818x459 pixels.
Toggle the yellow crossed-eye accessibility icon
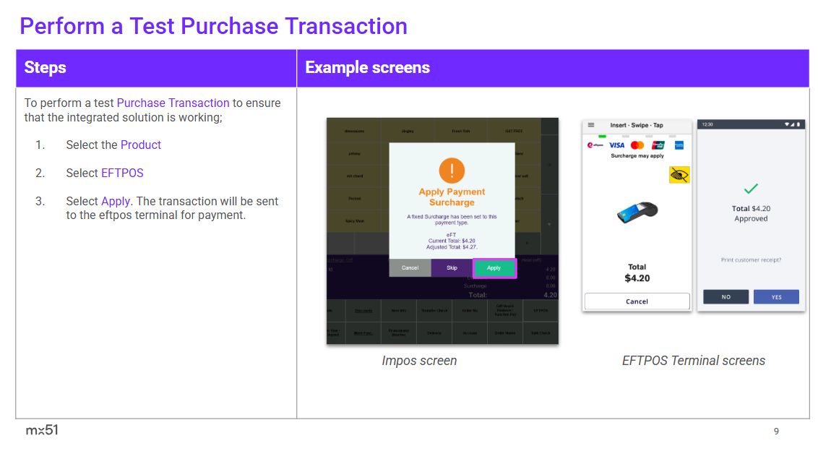coord(679,175)
